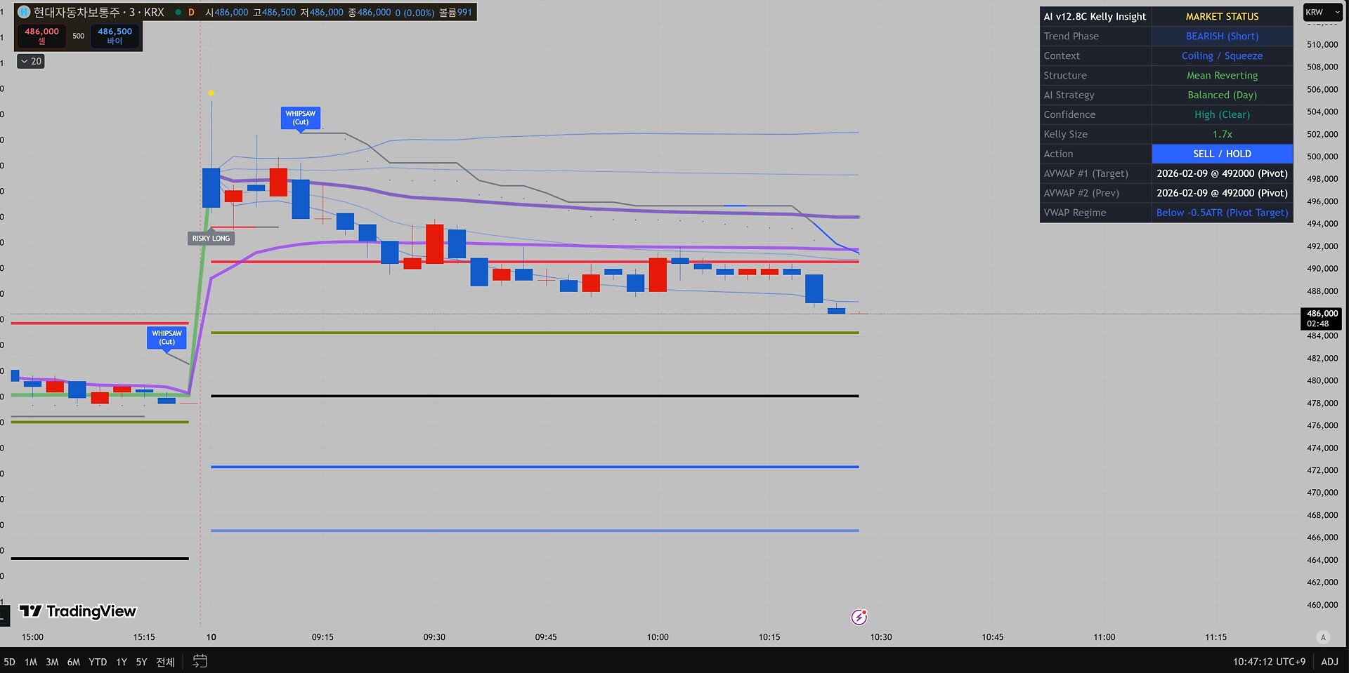
Task: Click the AVWAP #2 (Prev) value cell
Action: point(1222,193)
